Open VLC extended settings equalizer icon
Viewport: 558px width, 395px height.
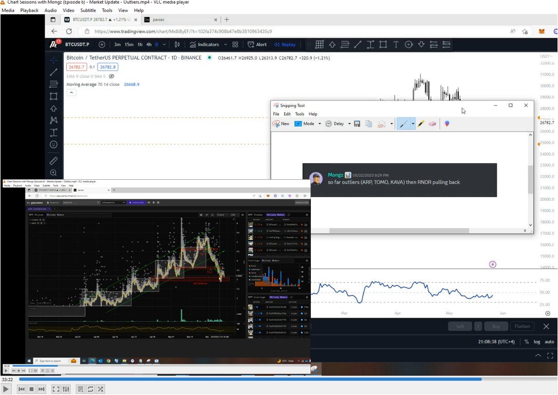pos(66,389)
